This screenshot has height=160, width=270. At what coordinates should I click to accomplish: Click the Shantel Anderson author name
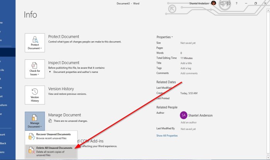tap(201, 115)
